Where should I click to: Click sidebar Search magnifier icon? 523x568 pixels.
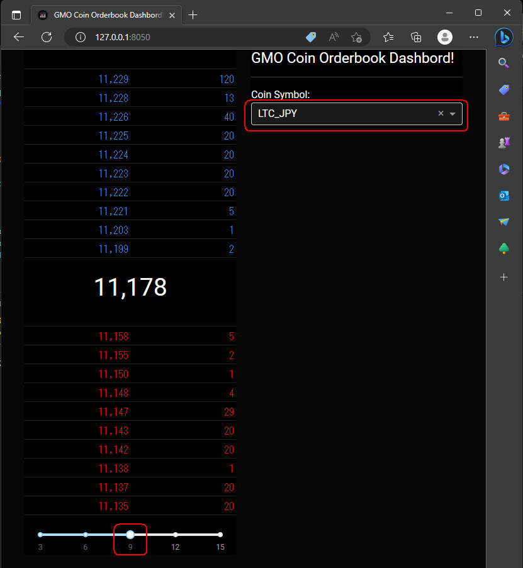(503, 63)
